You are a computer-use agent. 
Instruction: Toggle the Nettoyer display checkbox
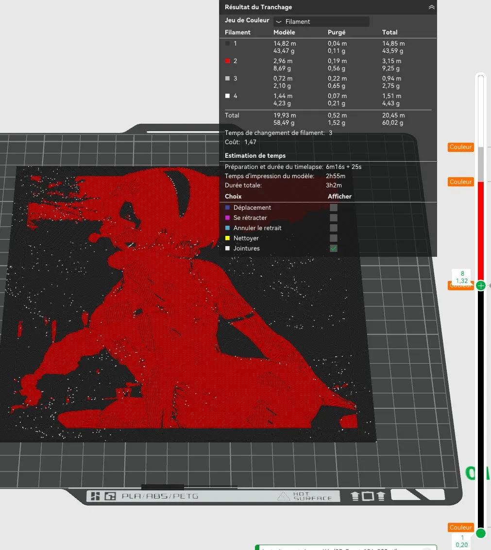pyautogui.click(x=334, y=238)
